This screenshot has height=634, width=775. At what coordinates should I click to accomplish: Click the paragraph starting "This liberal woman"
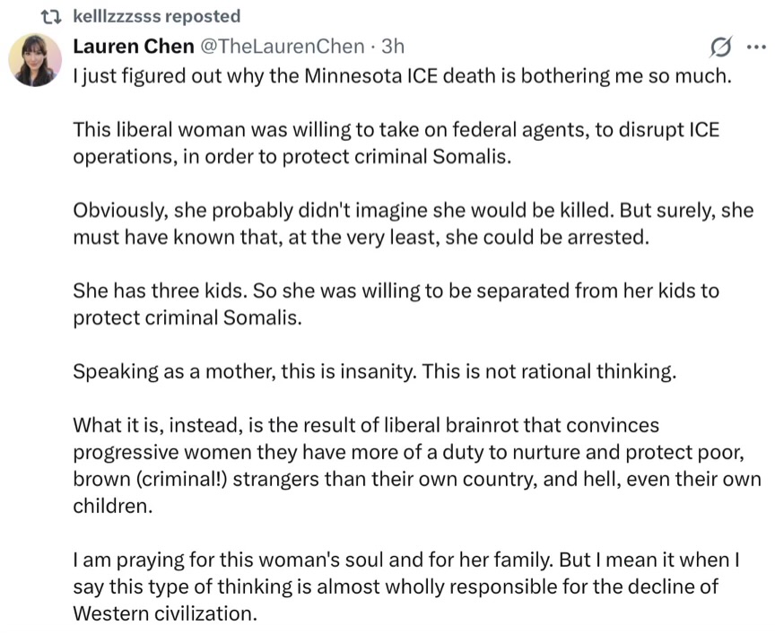(395, 142)
